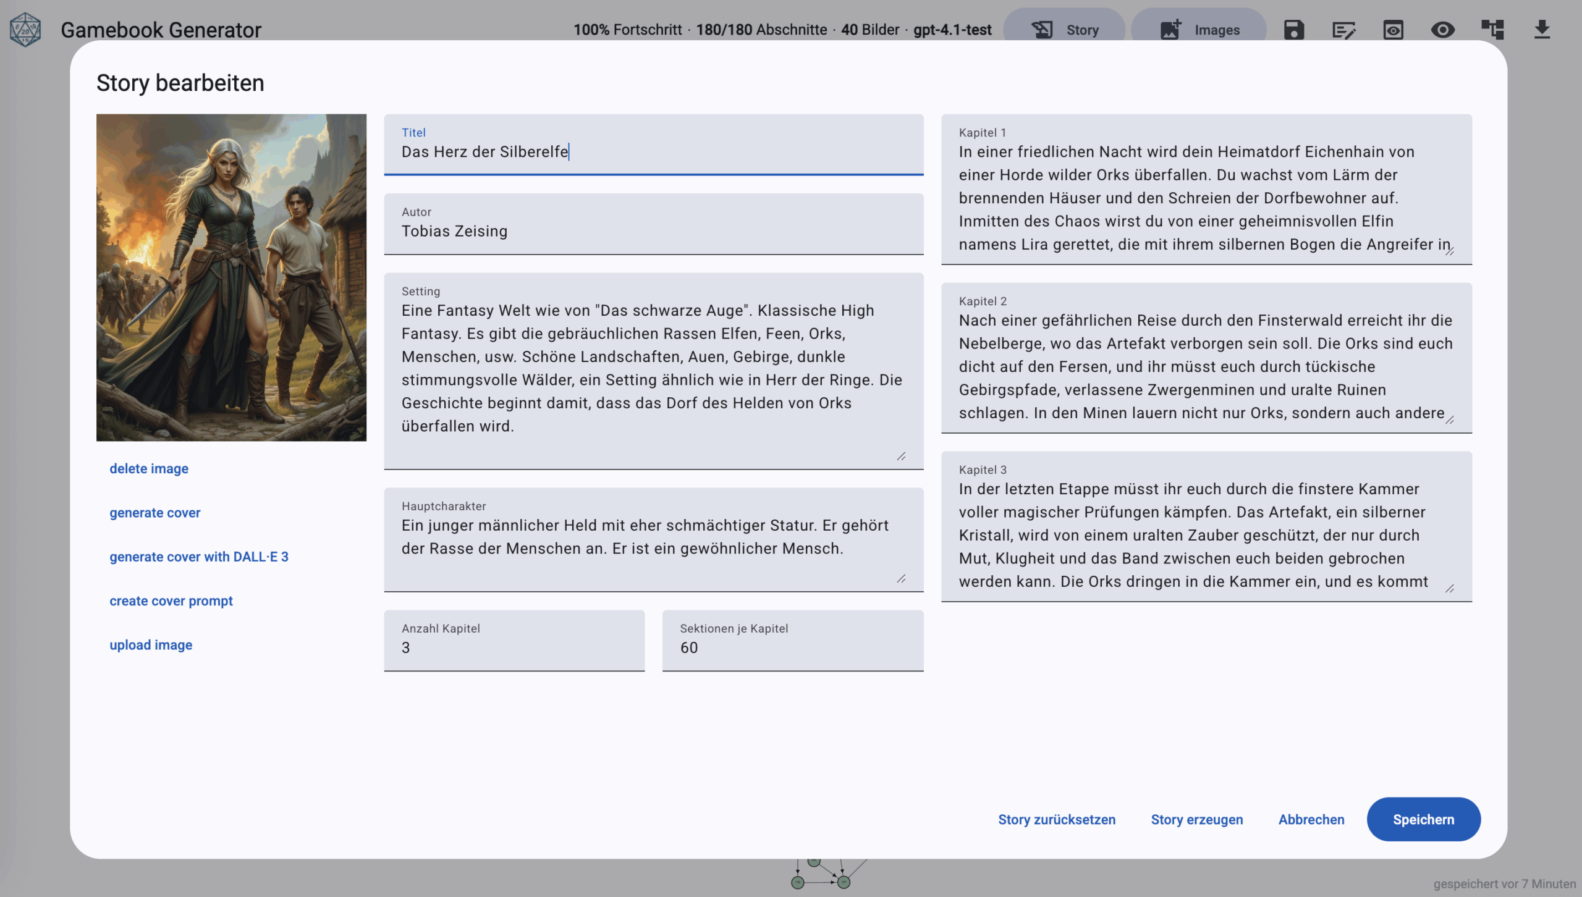Screen dimensions: 1582x897
Task: Click the save disk icon in toolbar
Action: pos(1293,30)
